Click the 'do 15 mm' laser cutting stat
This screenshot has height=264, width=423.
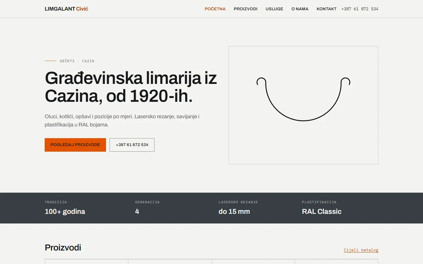[x=234, y=211]
